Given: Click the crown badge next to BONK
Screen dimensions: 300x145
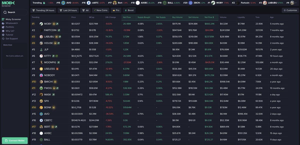Looking at the screenshot, I should click(x=54, y=108).
